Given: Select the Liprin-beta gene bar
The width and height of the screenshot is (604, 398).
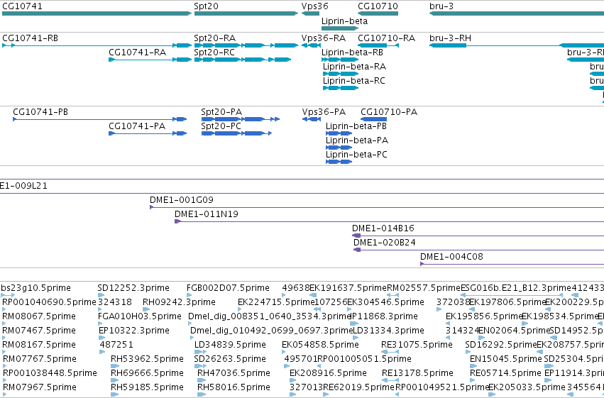Looking at the screenshot, I should pyautogui.click(x=340, y=28).
